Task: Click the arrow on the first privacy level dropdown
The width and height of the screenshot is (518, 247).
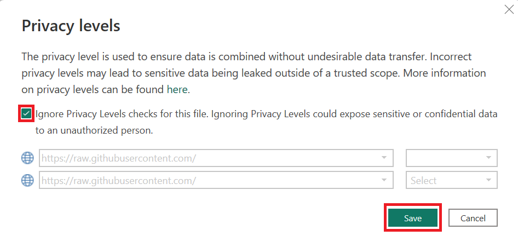Action: (x=488, y=158)
